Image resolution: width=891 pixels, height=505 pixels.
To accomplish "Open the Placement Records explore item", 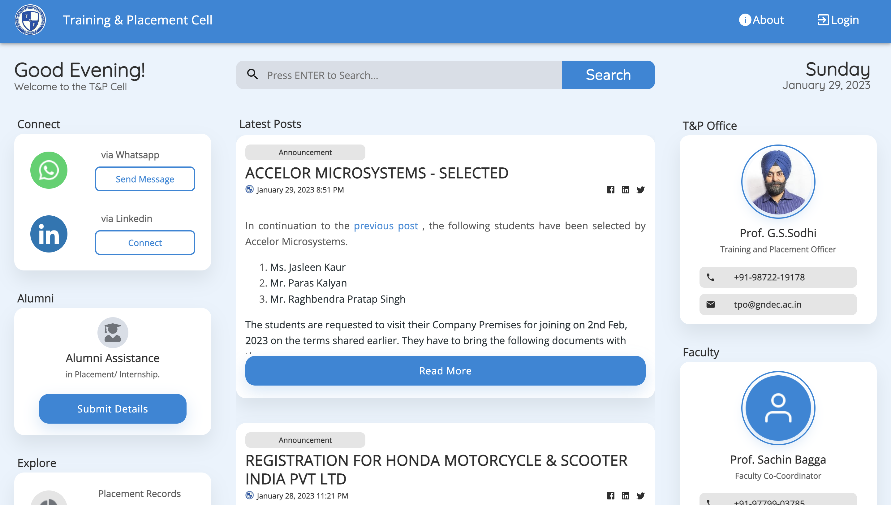I will click(139, 493).
